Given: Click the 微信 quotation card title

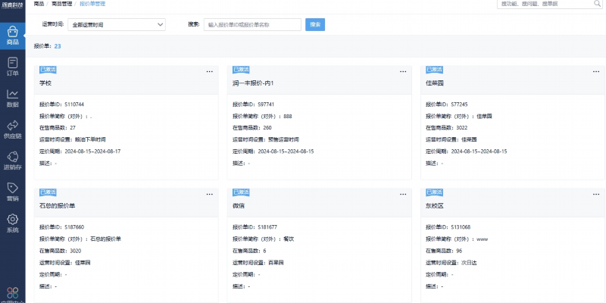Looking at the screenshot, I should 239,205.
